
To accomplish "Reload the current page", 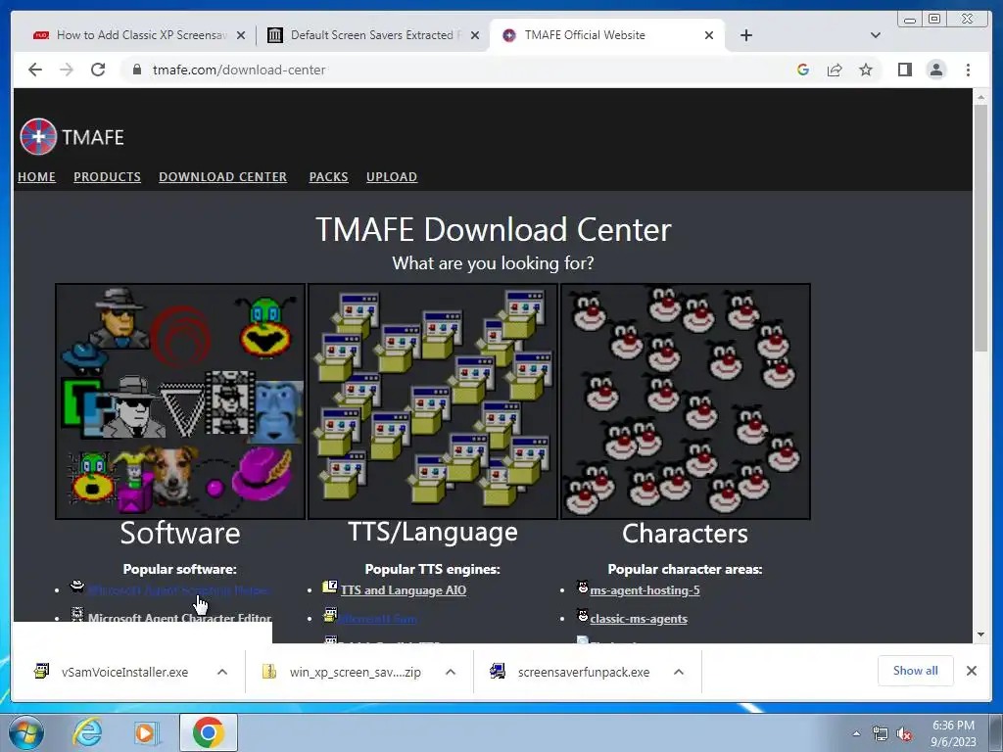I will tap(98, 70).
